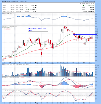The height and width of the screenshot is (104, 101).
Task: Click the blue horizontal resistance line
Action: [85, 34]
